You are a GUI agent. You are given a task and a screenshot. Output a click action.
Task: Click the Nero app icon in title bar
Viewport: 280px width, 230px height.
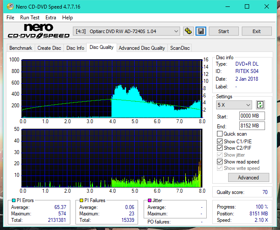tap(10, 6)
